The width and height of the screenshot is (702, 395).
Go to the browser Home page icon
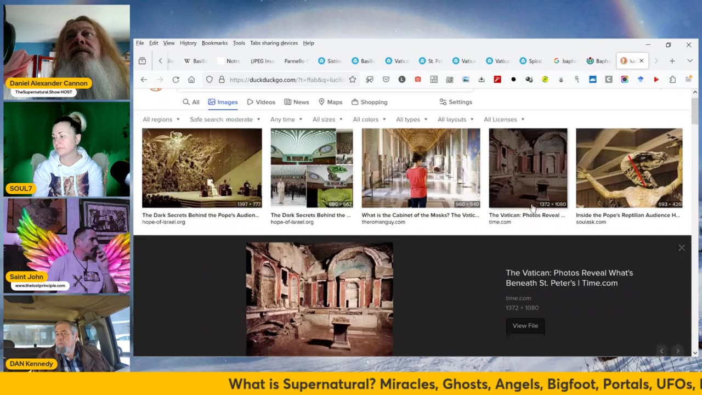pos(191,80)
